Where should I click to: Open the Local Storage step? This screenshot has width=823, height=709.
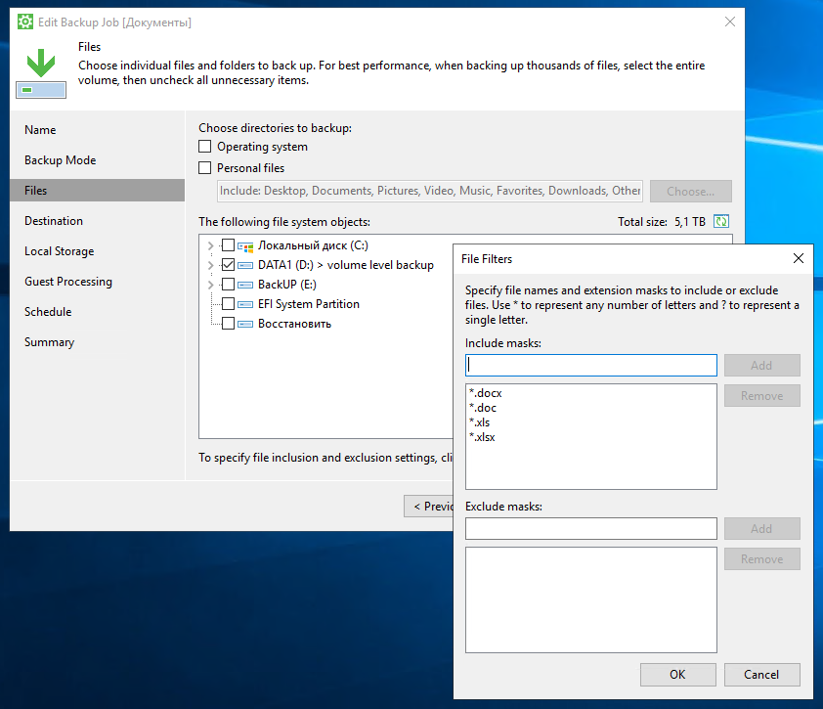click(97, 251)
